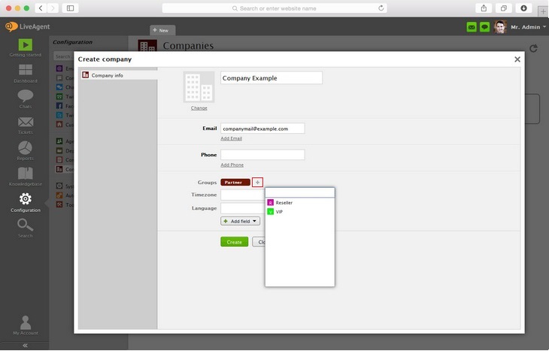Select Reseller from the groups list
Image resolution: width=549 pixels, height=351 pixels.
coord(284,203)
